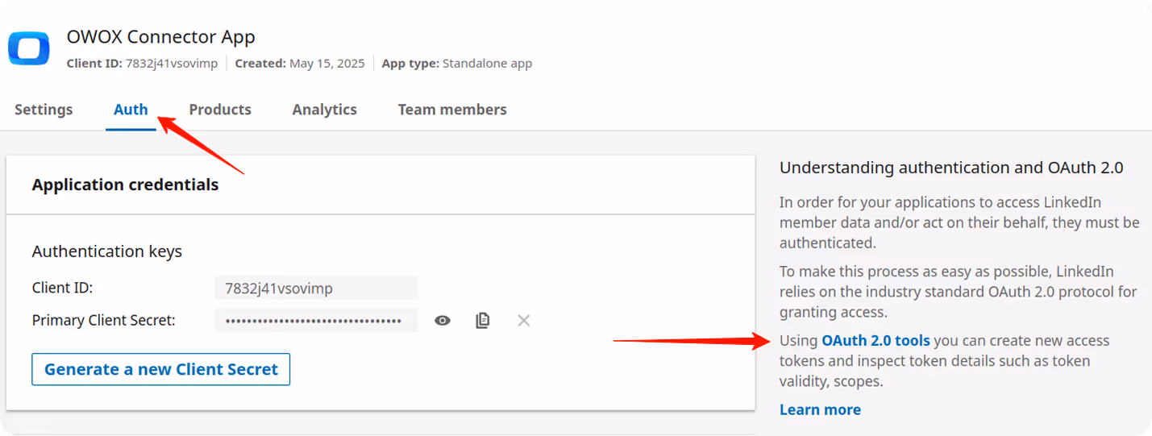
Task: Follow the Learn more link
Action: pyautogui.click(x=820, y=409)
